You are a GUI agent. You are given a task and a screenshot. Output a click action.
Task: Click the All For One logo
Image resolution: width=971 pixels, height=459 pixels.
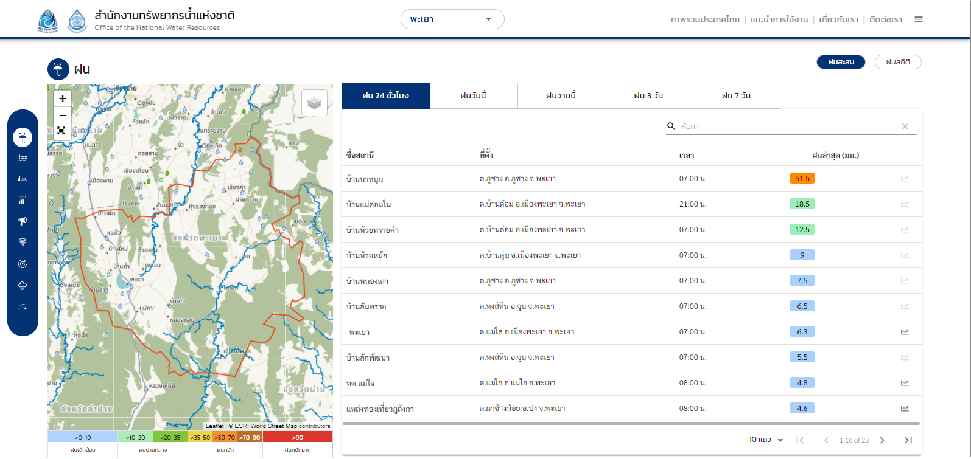(x=47, y=21)
